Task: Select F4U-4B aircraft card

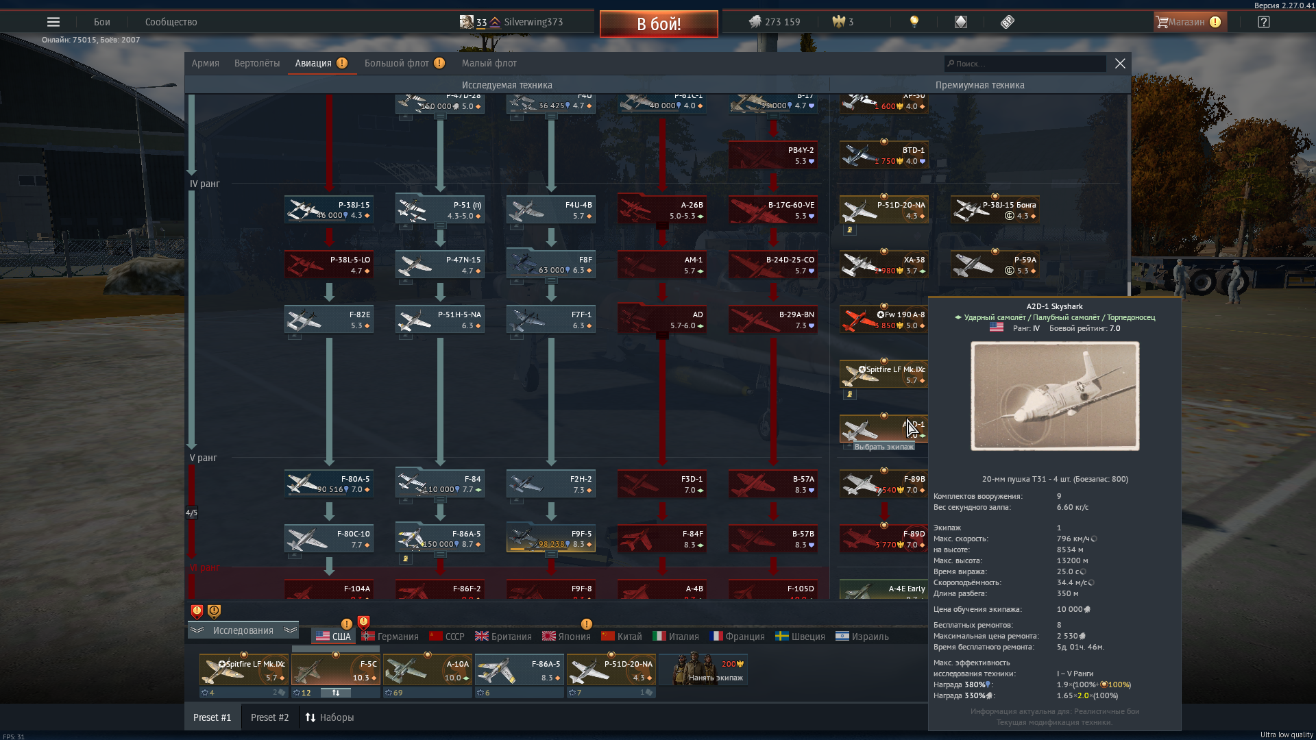Action: coord(551,210)
